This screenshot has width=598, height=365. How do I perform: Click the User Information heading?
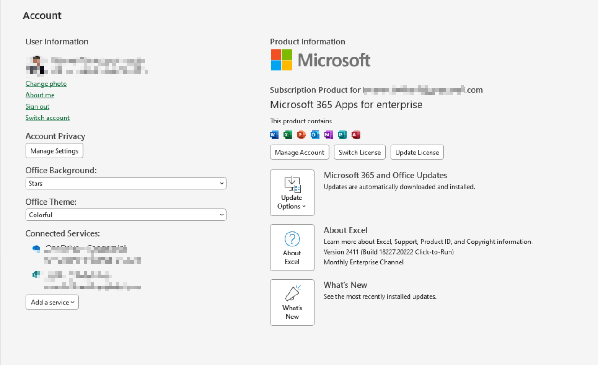(x=57, y=42)
